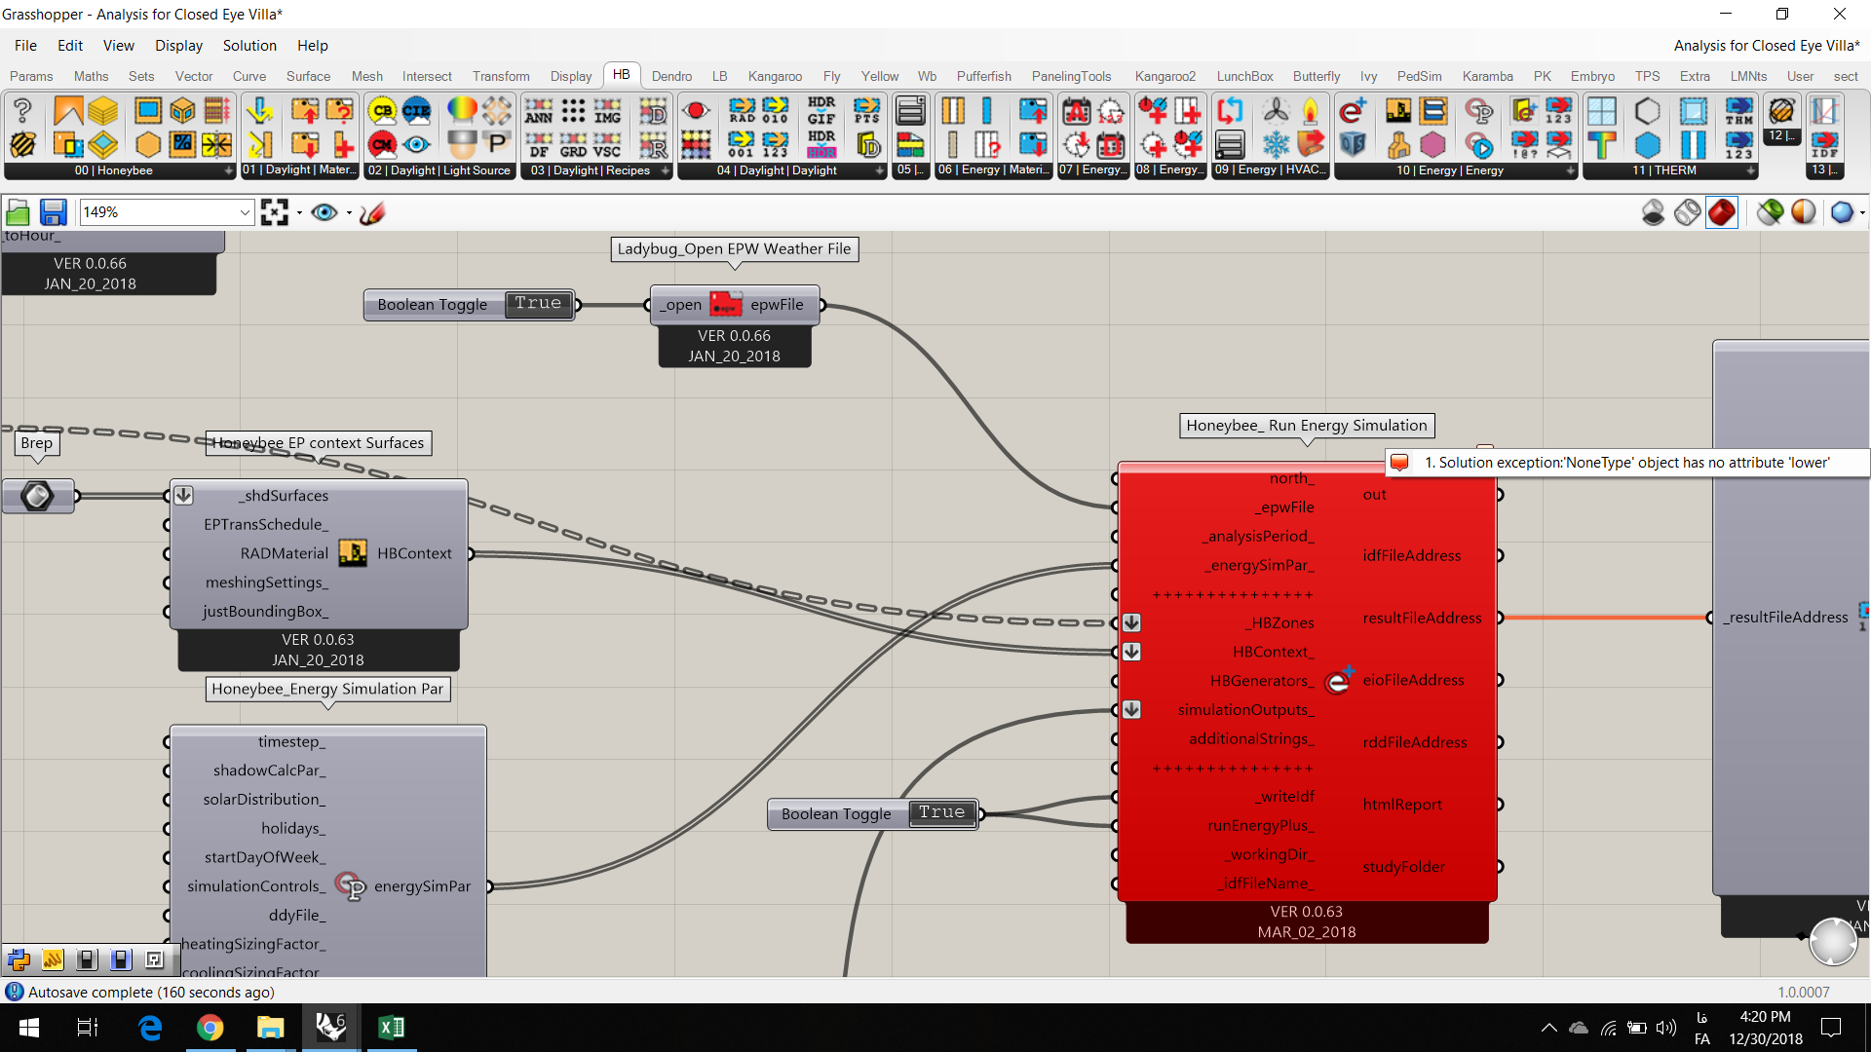
Task: Click the resultFileAddress output grip
Action: pyautogui.click(x=1500, y=618)
